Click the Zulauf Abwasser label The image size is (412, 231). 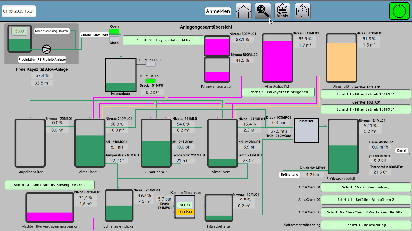click(94, 35)
